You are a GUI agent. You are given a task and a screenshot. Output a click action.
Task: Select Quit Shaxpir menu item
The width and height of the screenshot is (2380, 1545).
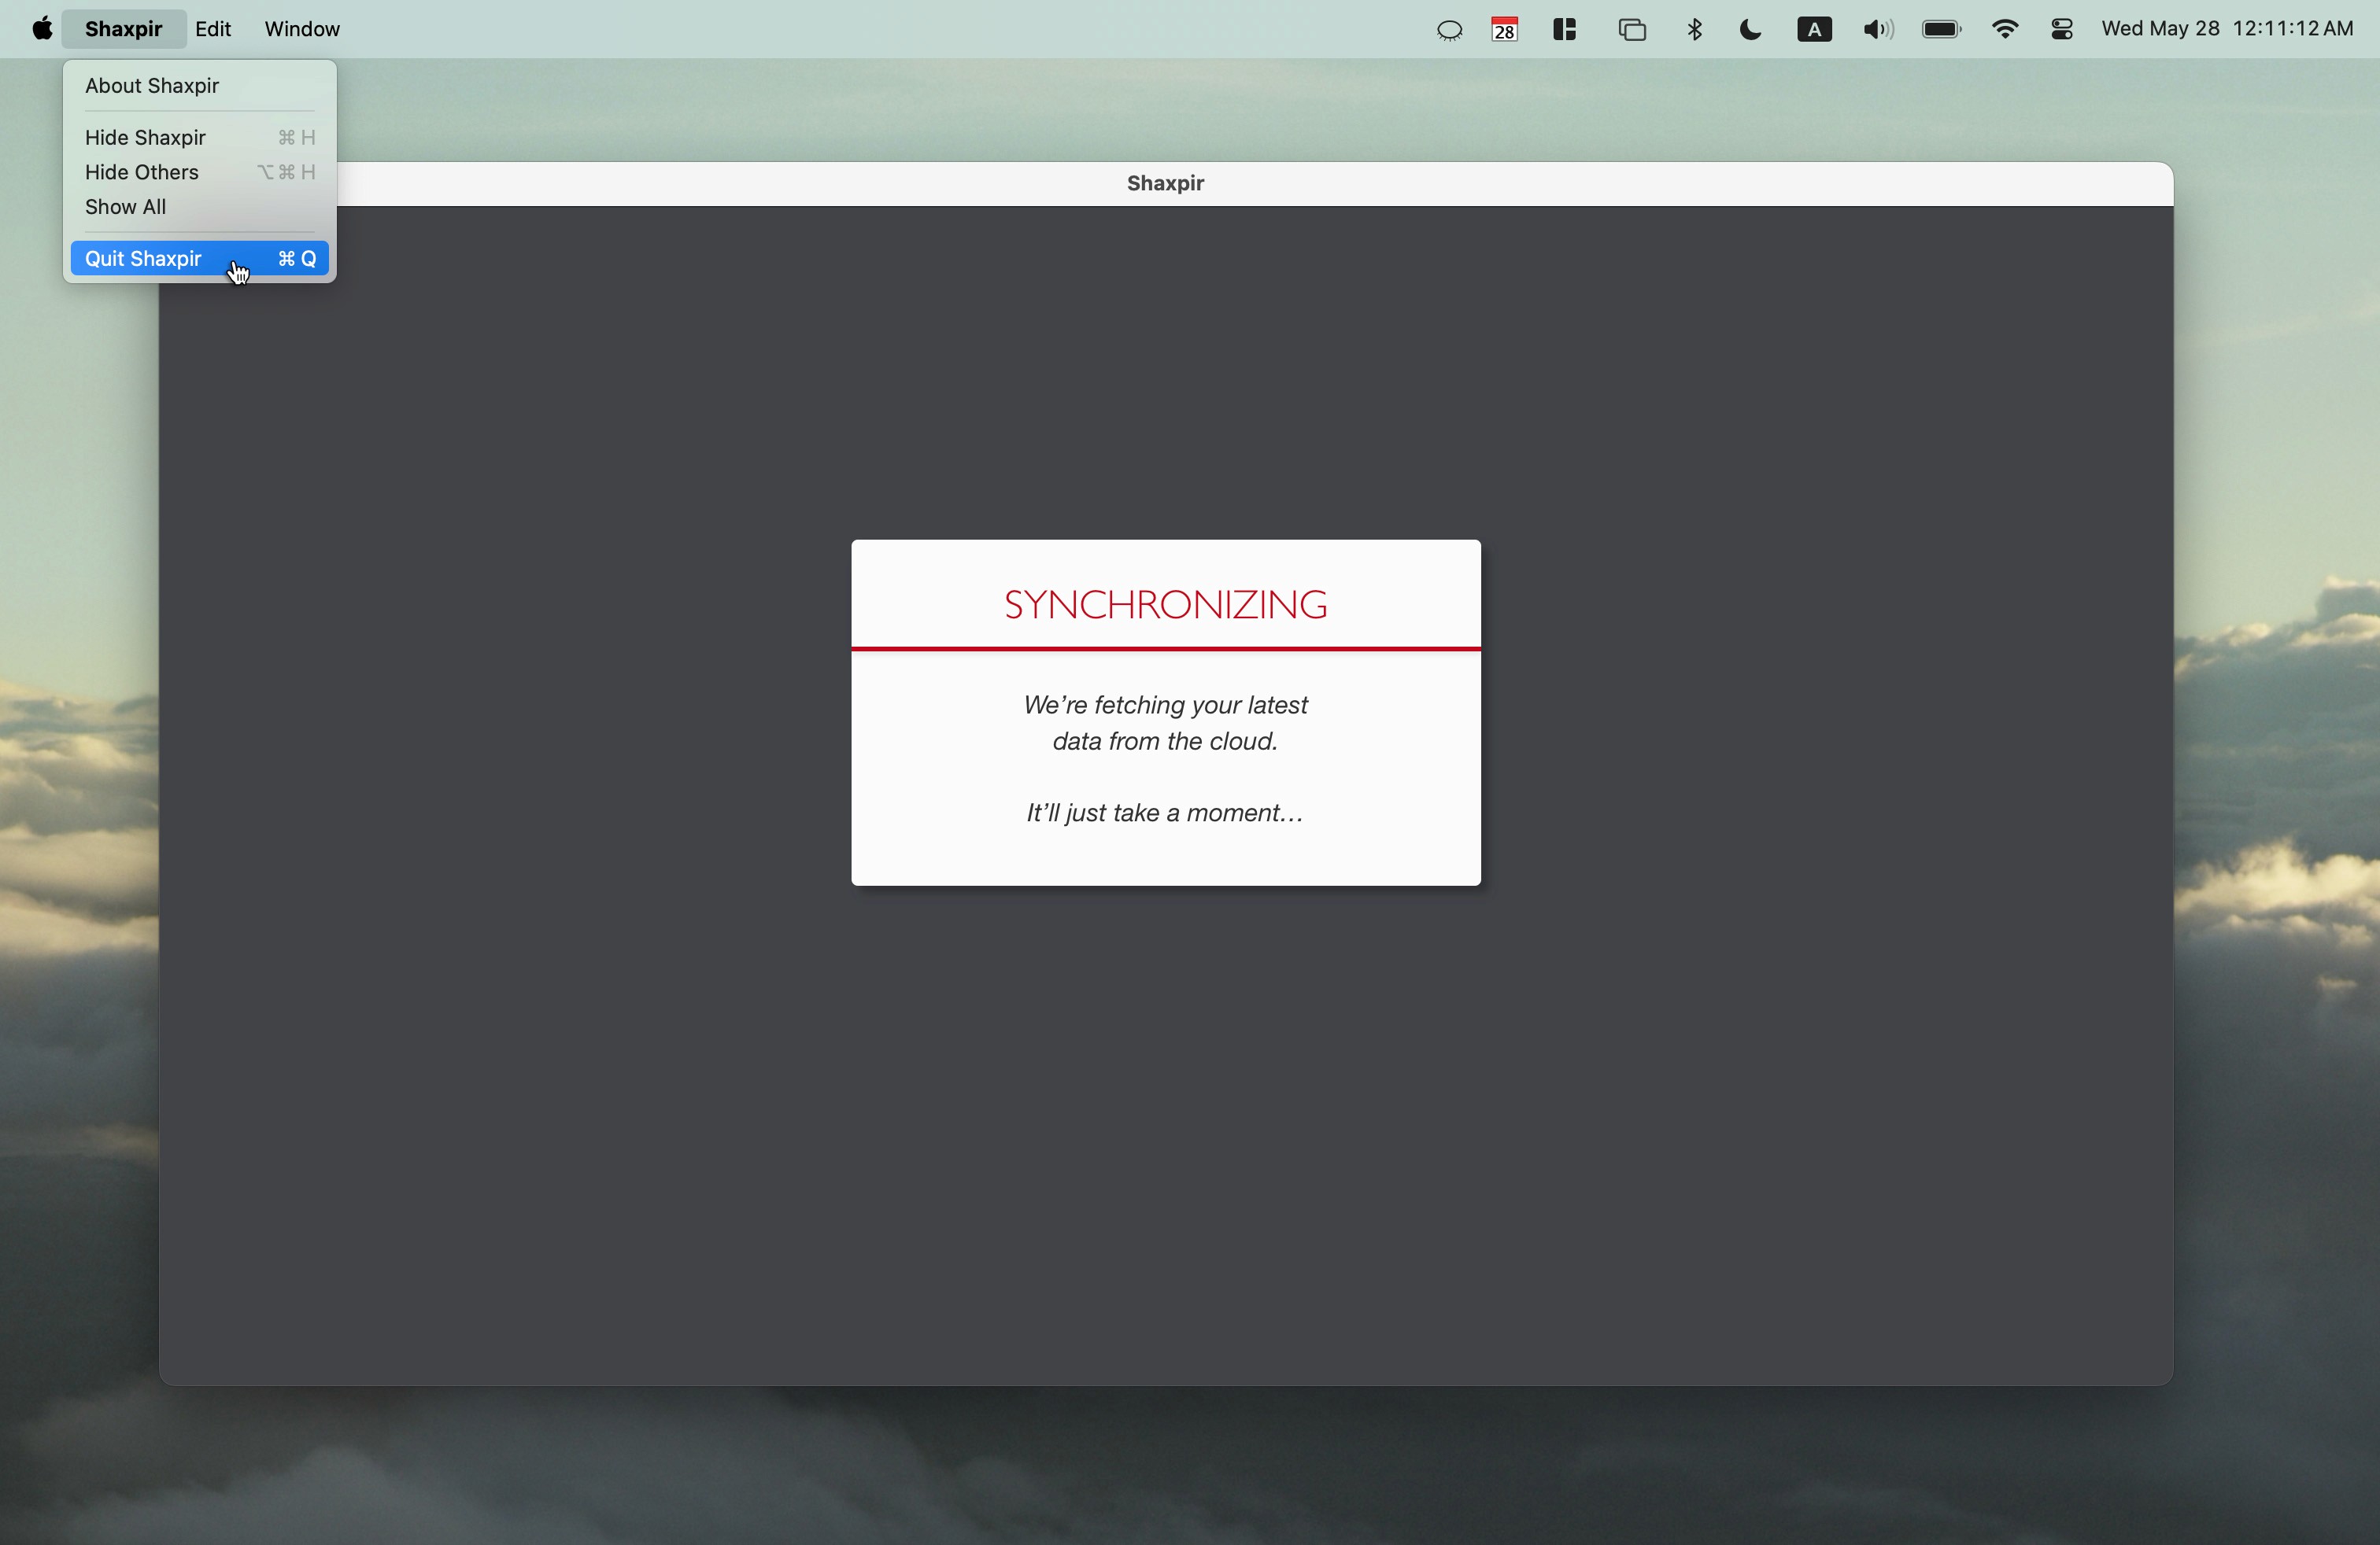coord(143,259)
